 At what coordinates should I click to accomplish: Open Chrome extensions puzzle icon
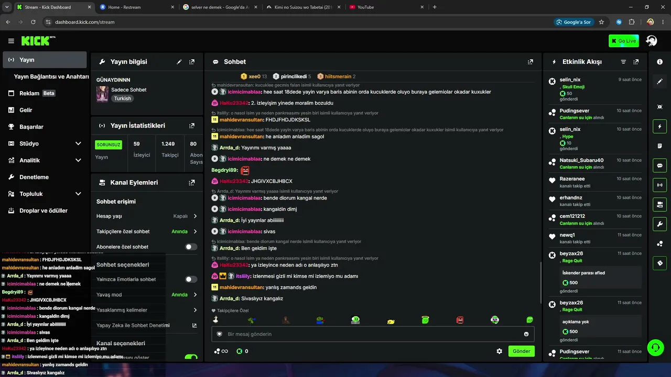pos(632,22)
